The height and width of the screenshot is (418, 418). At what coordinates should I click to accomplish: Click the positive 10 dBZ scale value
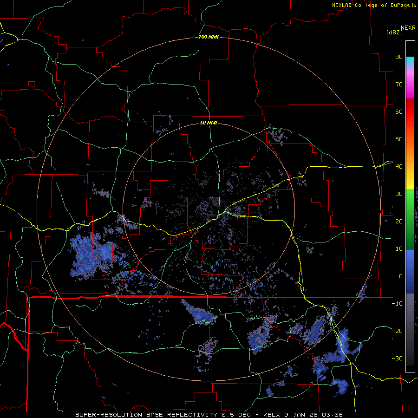click(x=399, y=249)
